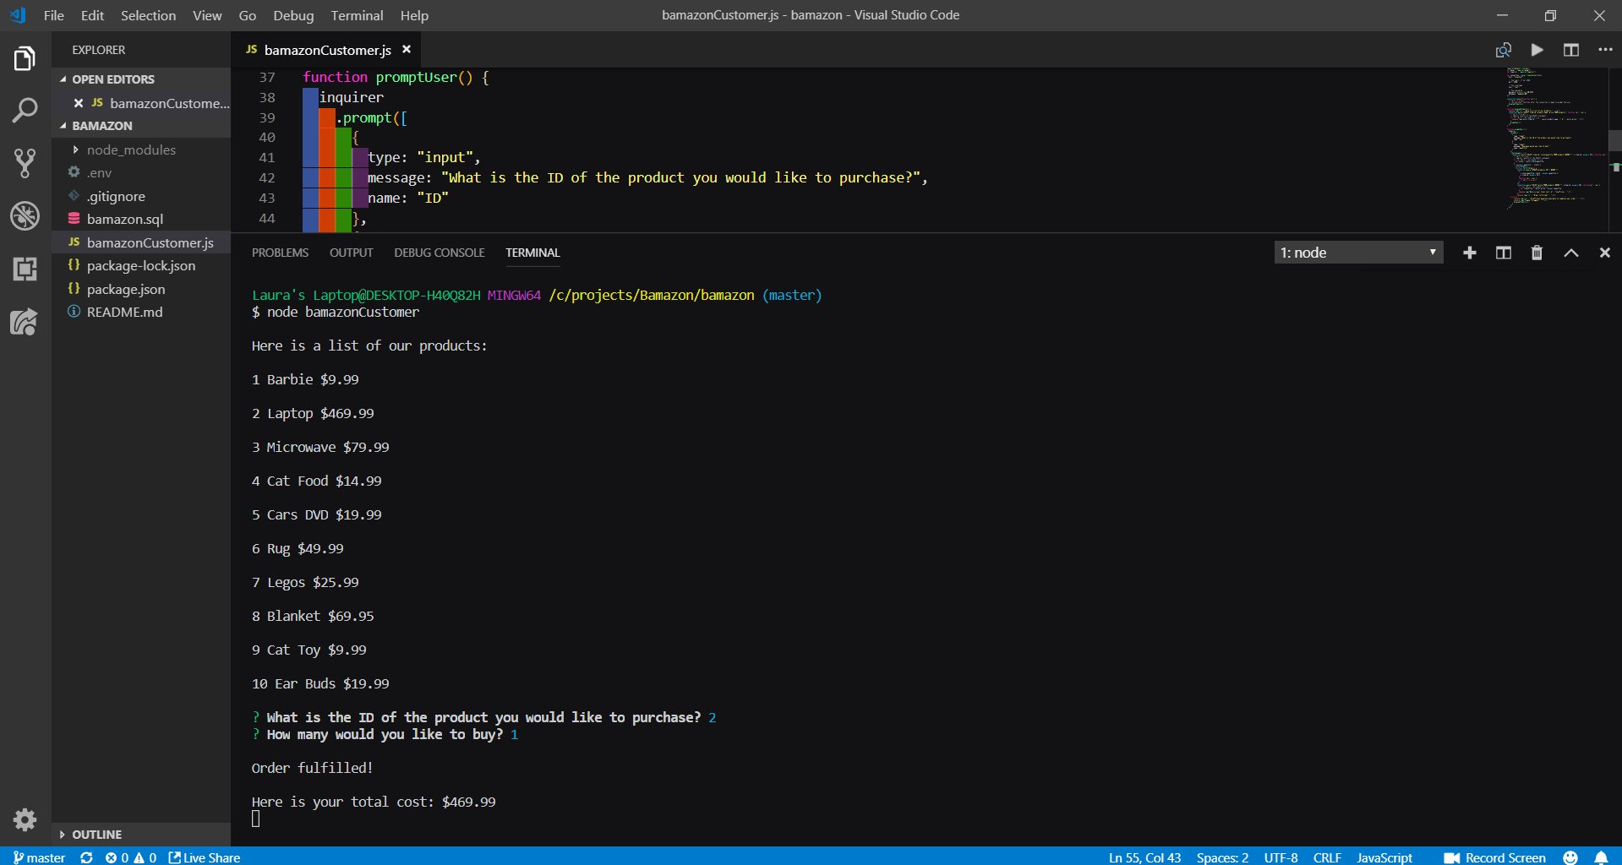Click the editor minimap
Image resolution: width=1622 pixels, height=865 pixels.
(1555, 139)
